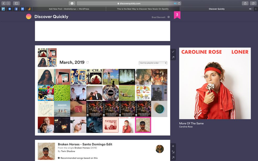Open the pinned Google Analytics tab
This screenshot has height=161, width=258.
[x=29, y=9]
